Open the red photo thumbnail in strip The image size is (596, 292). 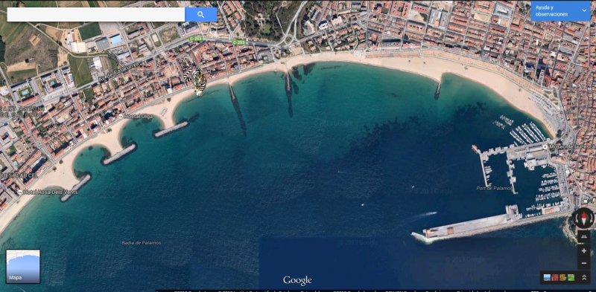[555, 278]
